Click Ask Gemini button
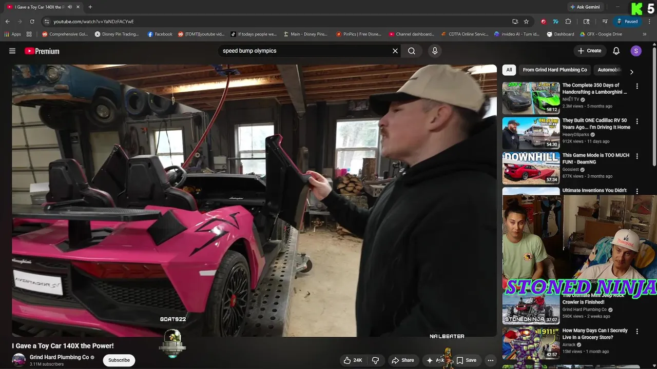The width and height of the screenshot is (657, 369). point(585,7)
